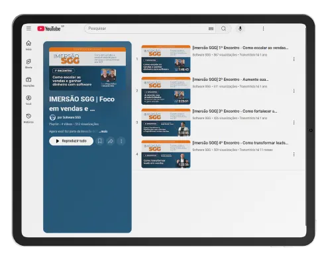Open the on-screen keyboard icon in search
Viewport: 326px width, 261px height.
[211, 28]
